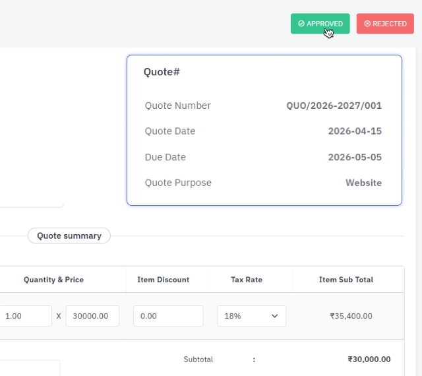Click the Quote# heading
This screenshot has width=422, height=376.
tap(162, 72)
